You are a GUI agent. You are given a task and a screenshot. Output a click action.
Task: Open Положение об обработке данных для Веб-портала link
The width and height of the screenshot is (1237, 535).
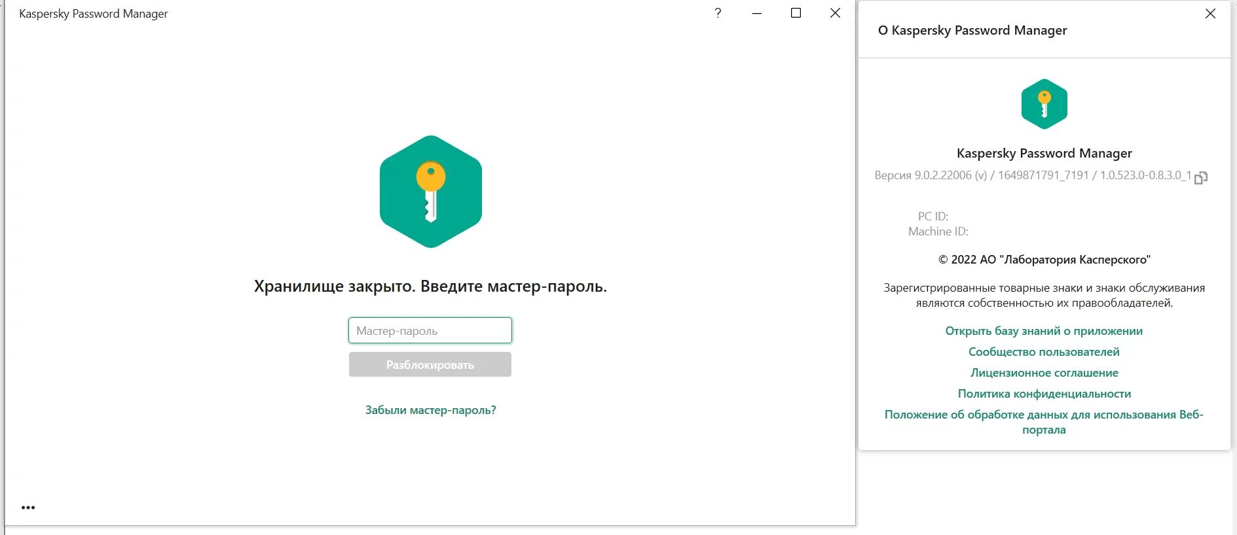1044,422
